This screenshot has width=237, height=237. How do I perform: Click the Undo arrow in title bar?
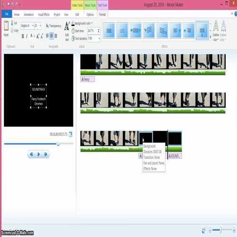pos(12,5)
